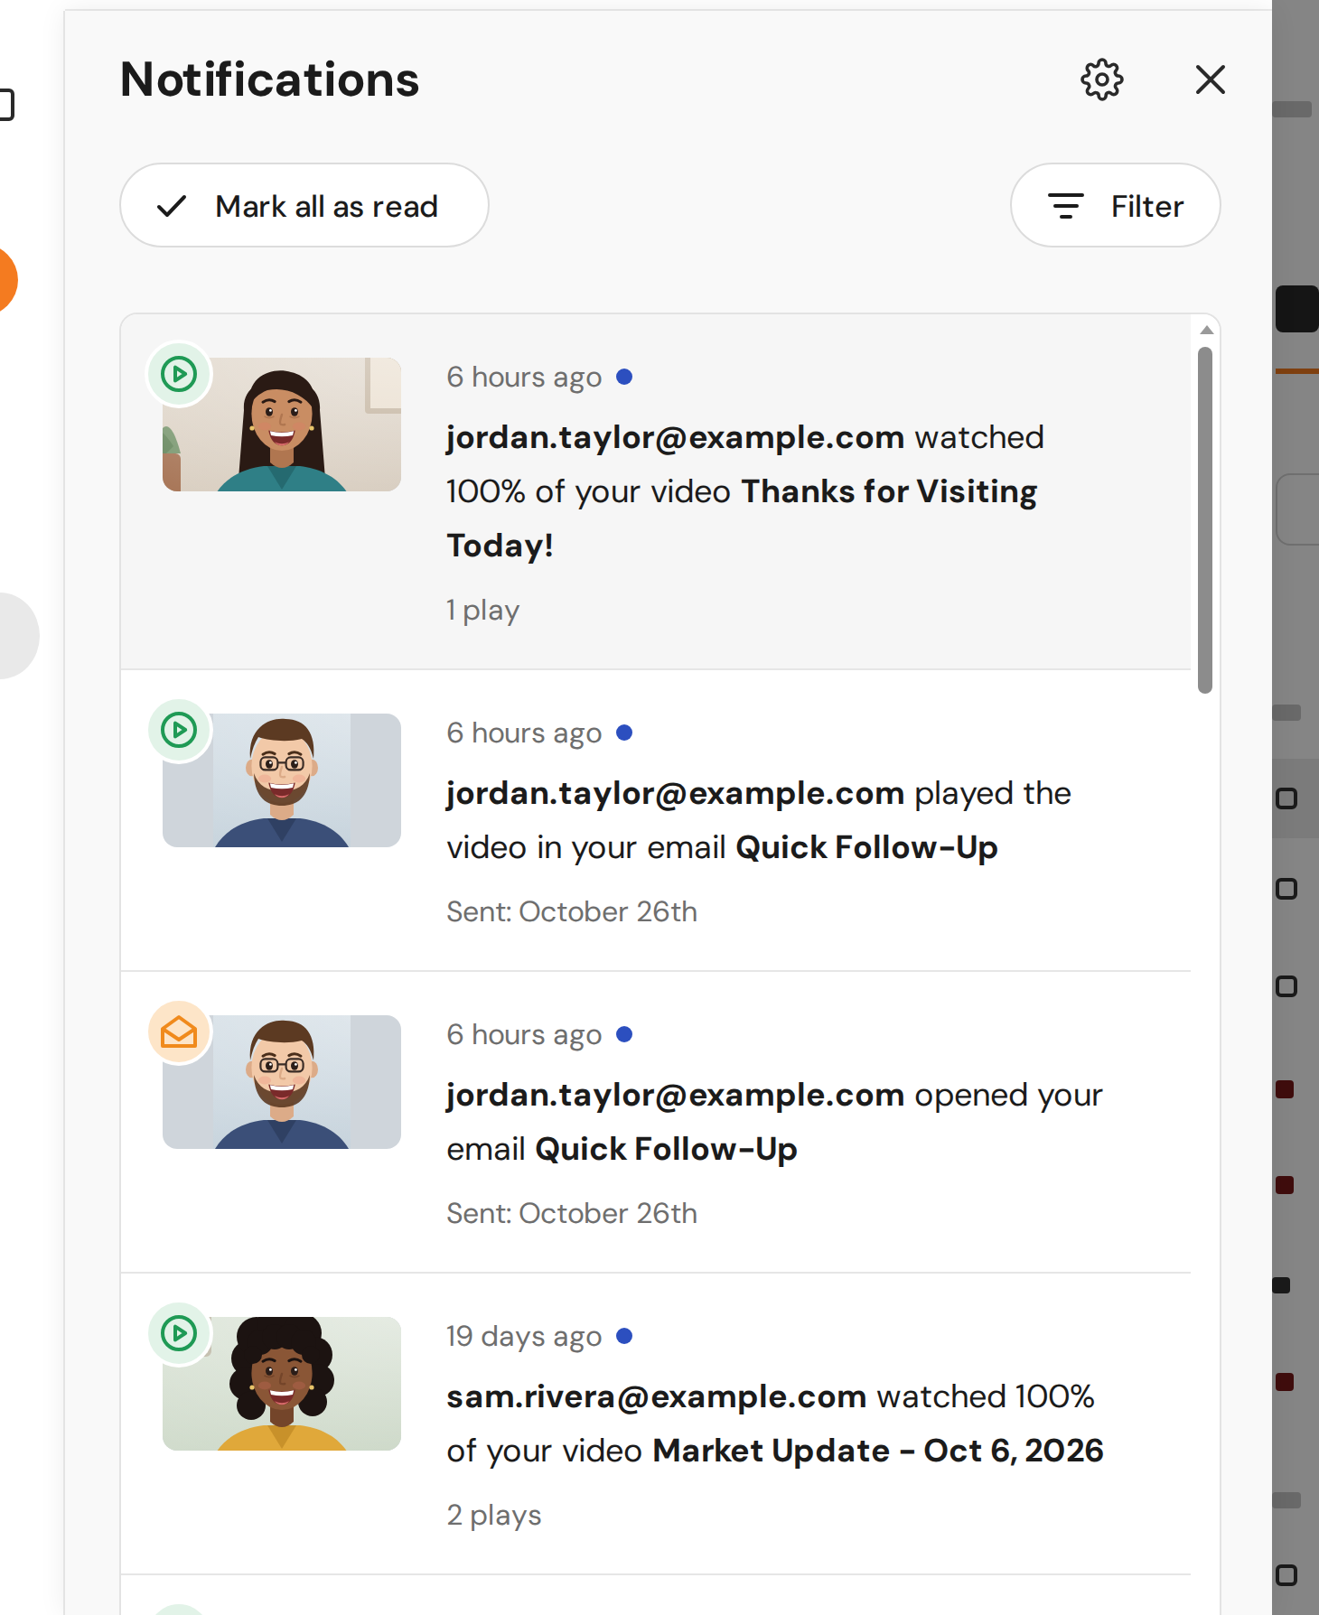Select jordan.taylor@example.com in the "watched 100%" notification
Image resolution: width=1319 pixels, height=1615 pixels.
pos(675,437)
